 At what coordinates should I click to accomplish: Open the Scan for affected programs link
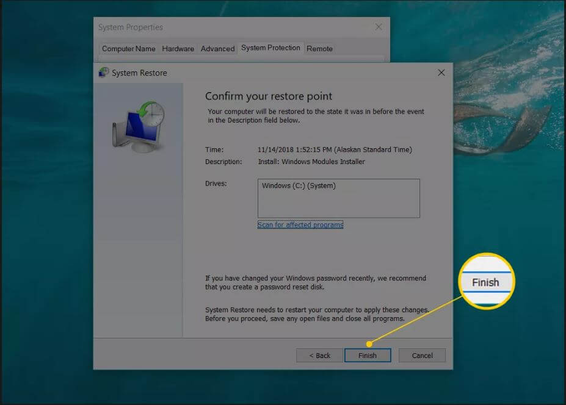300,224
